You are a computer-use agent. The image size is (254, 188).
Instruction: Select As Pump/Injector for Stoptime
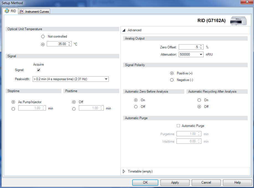[13, 102]
